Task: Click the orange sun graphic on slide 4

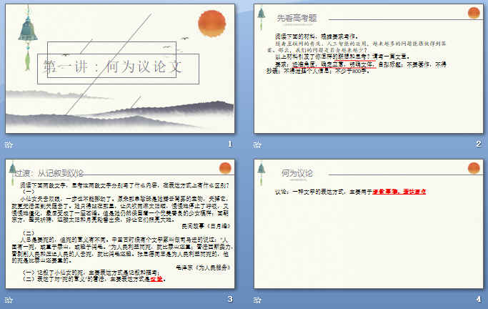Action: pos(474,168)
